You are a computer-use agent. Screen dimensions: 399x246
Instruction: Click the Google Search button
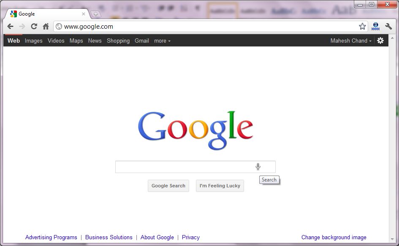pos(168,186)
